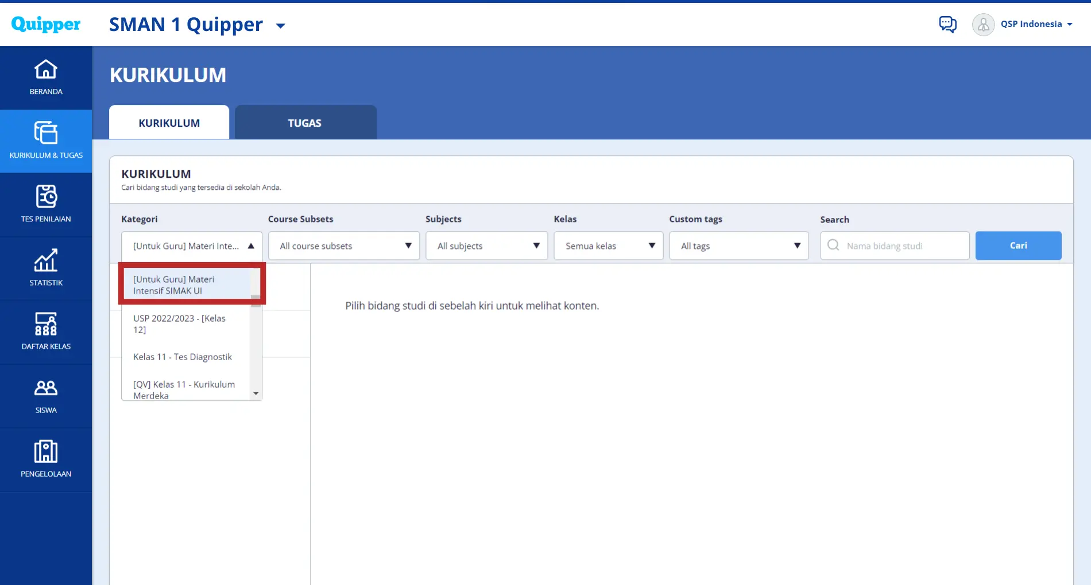Go to Daftar Kelas sidebar icon
Image resolution: width=1091 pixels, height=585 pixels.
pos(46,325)
